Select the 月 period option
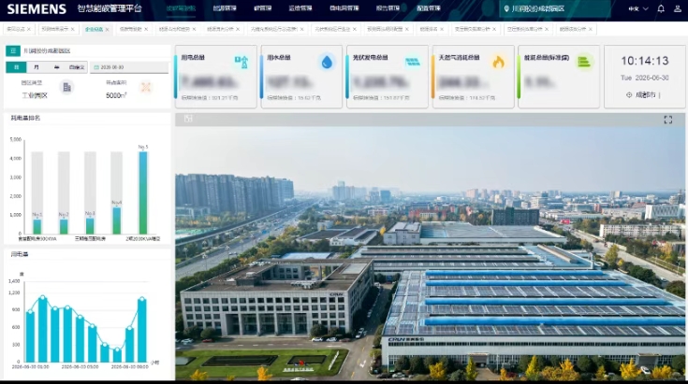 [x=37, y=67]
